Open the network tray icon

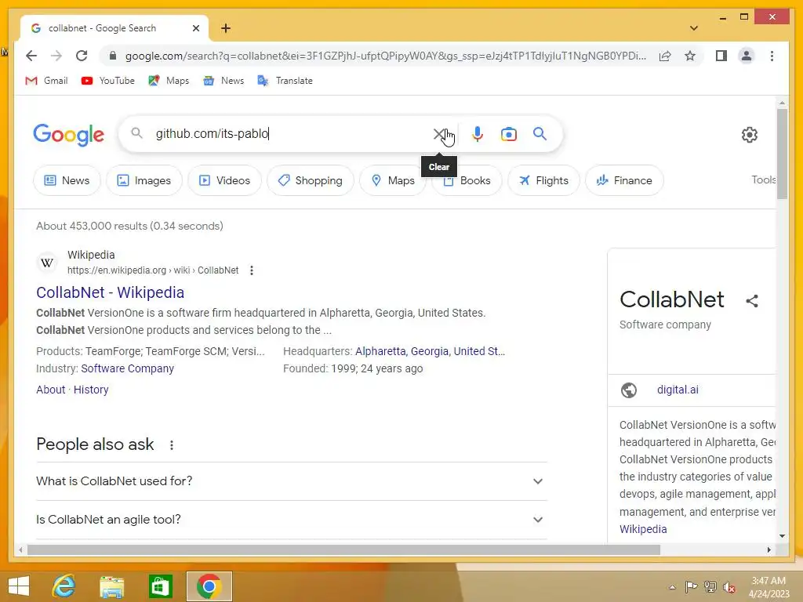point(710,587)
